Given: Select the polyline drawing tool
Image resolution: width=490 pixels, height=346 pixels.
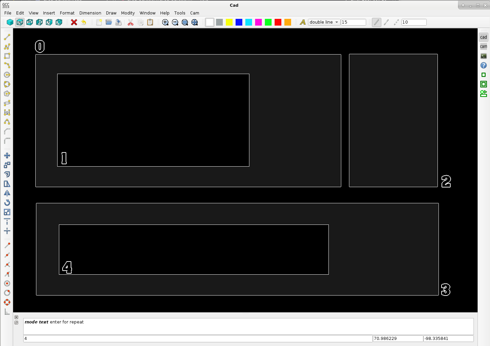Looking at the screenshot, I should coord(7,46).
